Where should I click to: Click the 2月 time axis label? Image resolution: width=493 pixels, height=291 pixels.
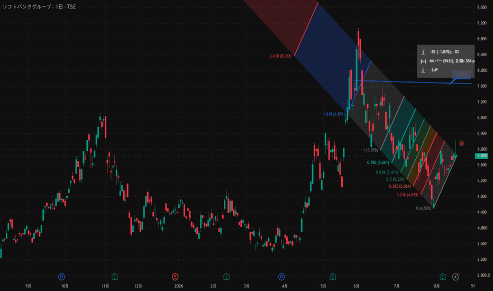click(x=213, y=286)
